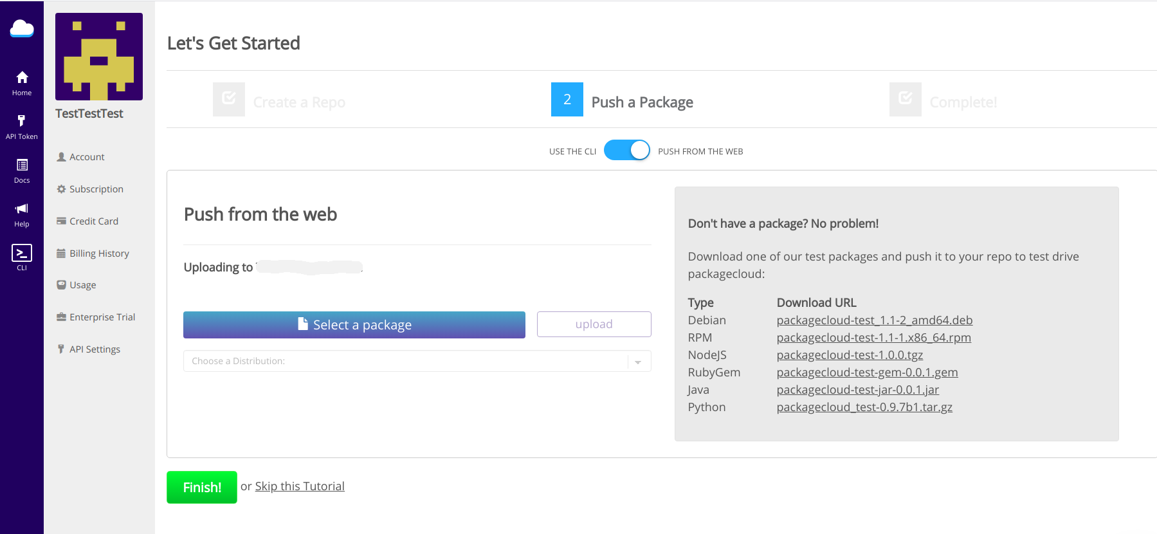Download packagecloud-test-1.1-1.x86_64.rpm

(874, 338)
